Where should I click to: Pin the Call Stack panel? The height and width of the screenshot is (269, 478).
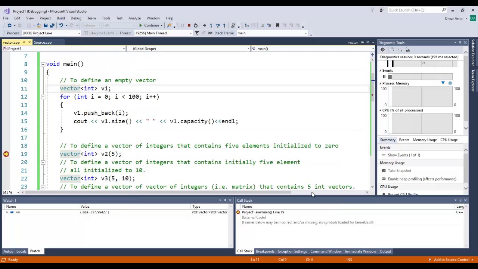click(460, 201)
